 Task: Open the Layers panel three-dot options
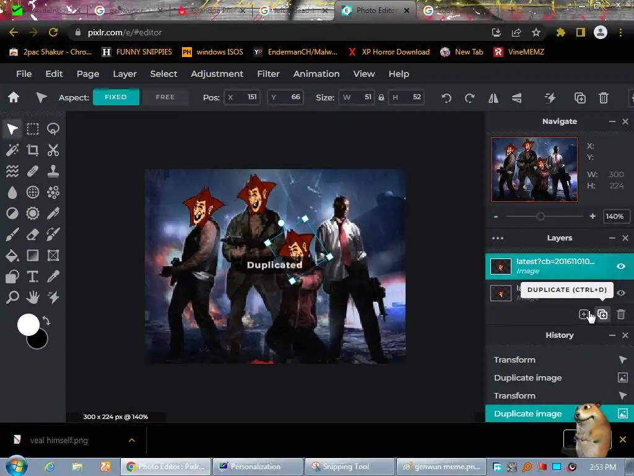coord(498,238)
